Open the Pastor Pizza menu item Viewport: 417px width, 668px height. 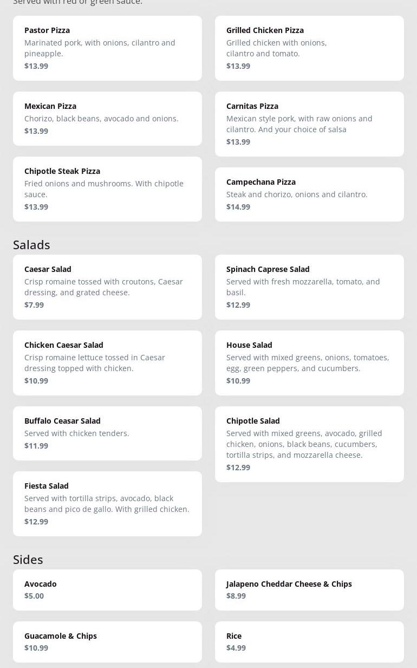(x=107, y=48)
